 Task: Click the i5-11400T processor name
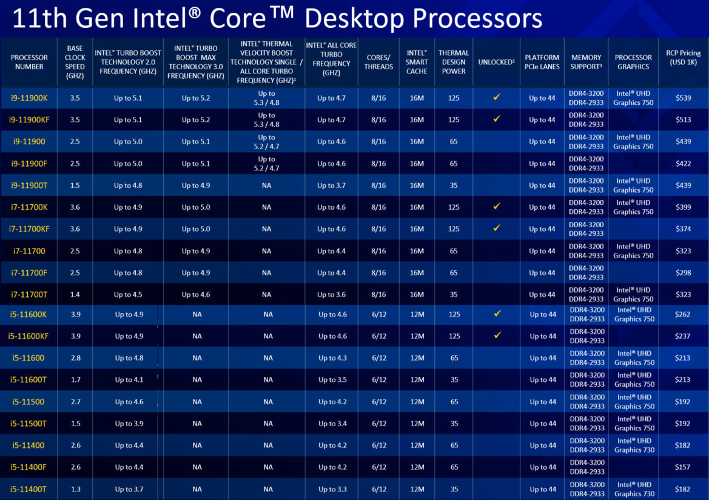28,489
